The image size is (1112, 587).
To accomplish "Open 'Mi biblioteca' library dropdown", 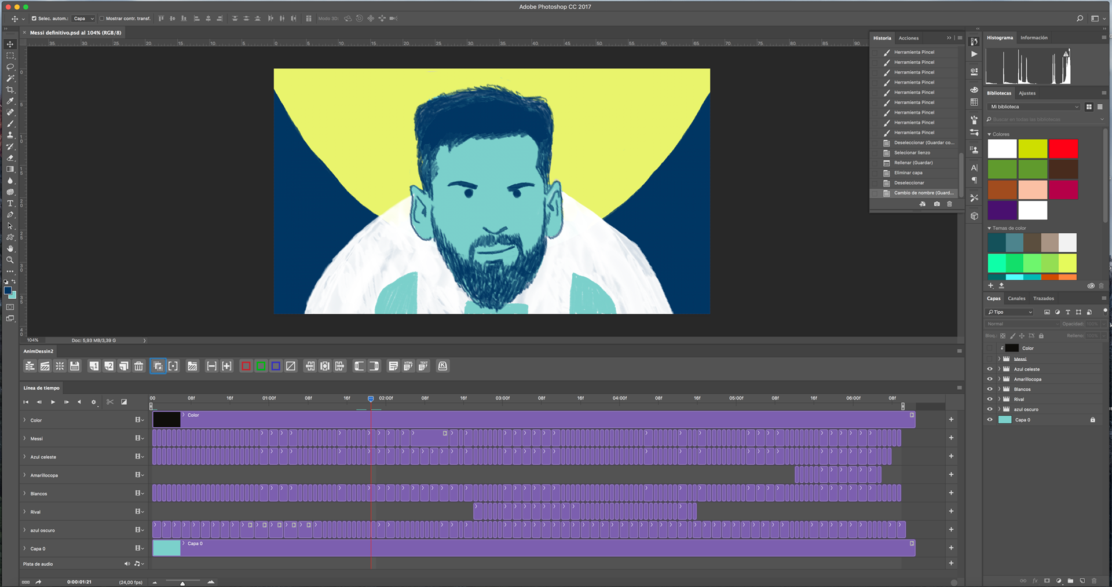I will coord(1034,107).
